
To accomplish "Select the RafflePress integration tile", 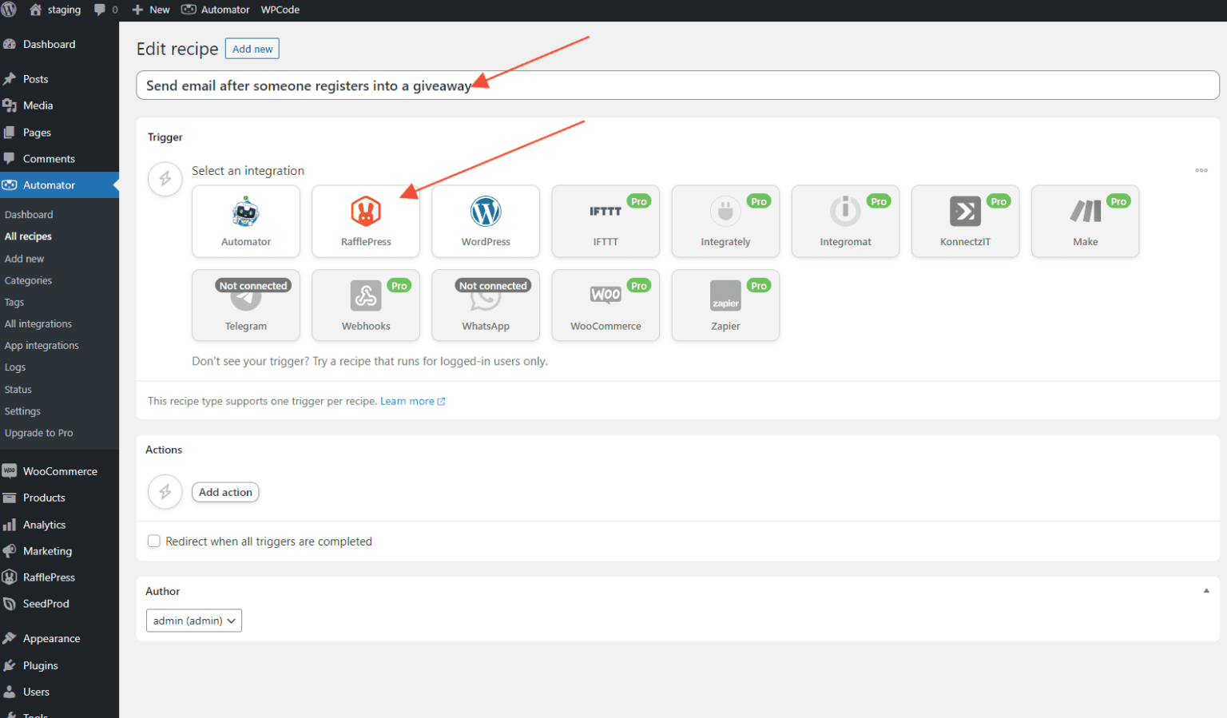I will (x=365, y=221).
